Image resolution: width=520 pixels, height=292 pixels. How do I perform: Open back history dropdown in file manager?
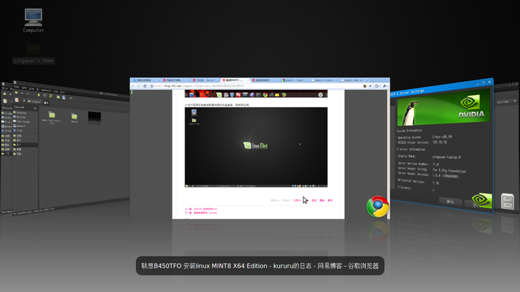click(22, 93)
